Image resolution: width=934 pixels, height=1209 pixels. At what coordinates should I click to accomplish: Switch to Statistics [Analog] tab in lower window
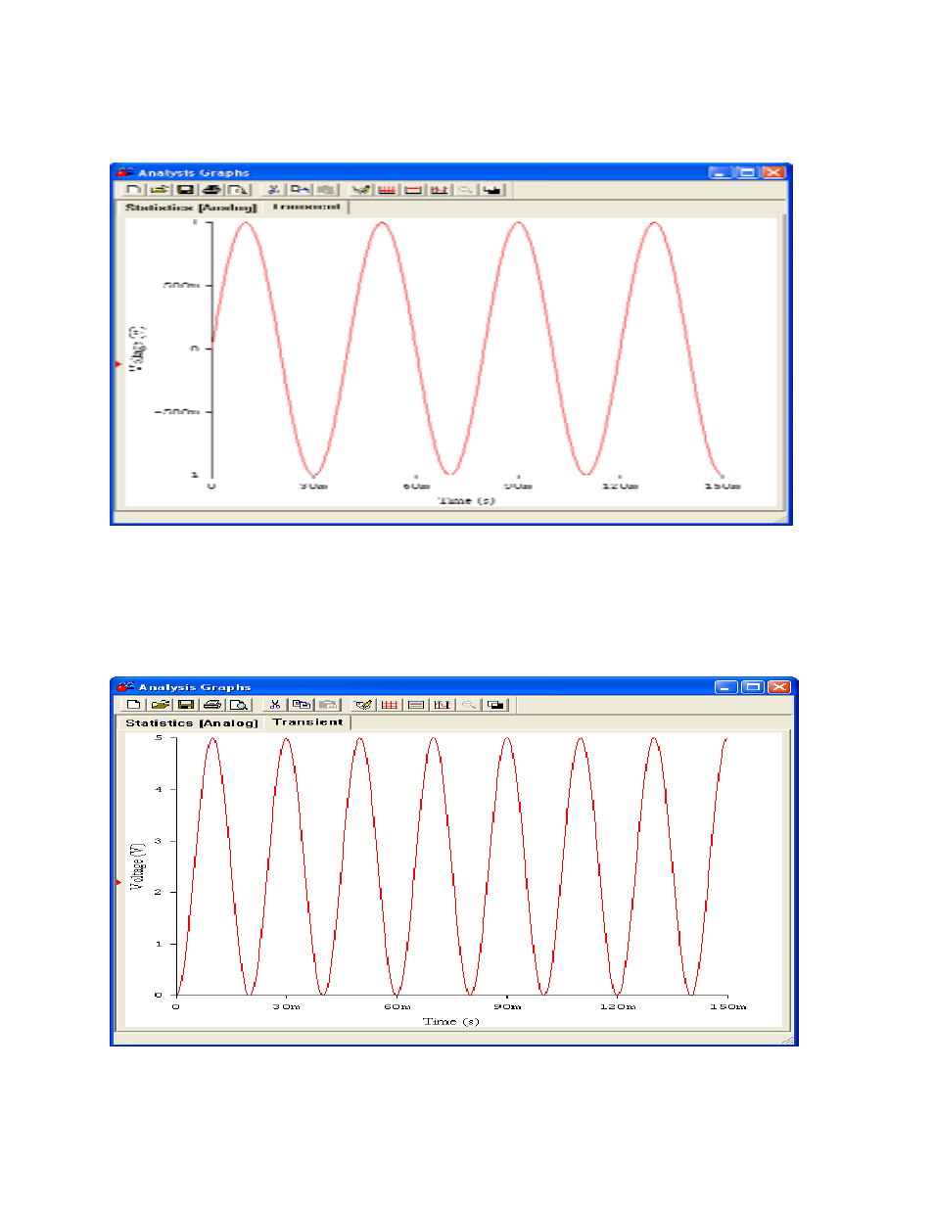(x=191, y=723)
